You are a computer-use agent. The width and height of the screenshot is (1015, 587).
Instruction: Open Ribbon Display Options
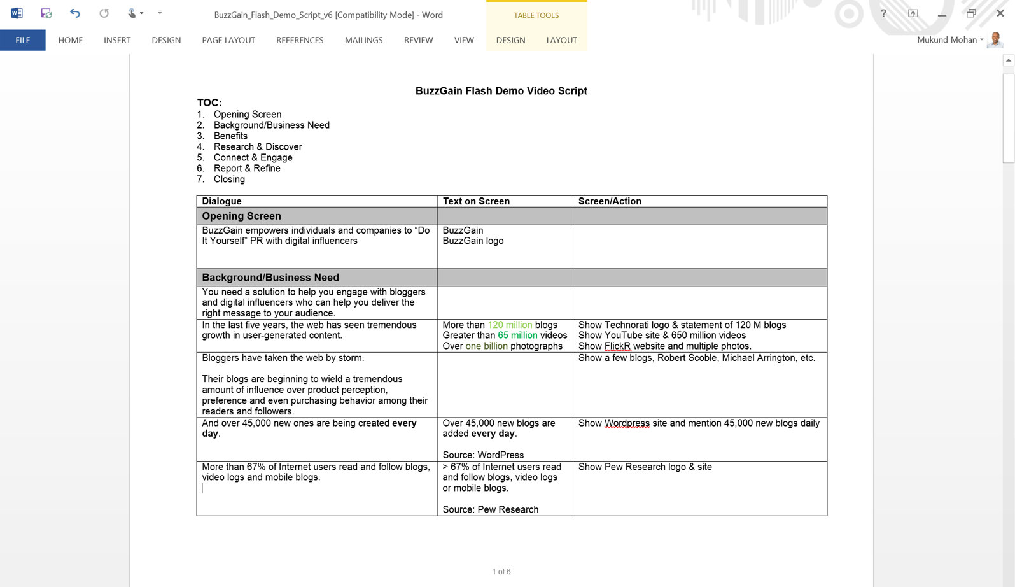[913, 13]
